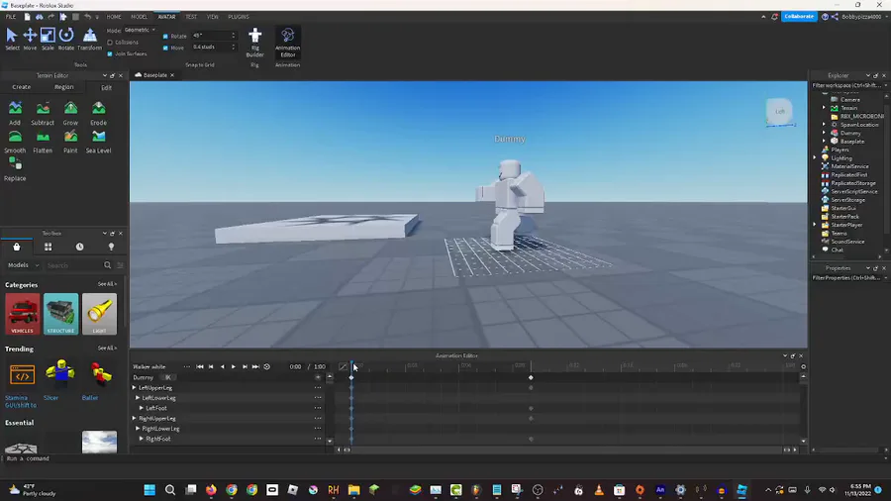Viewport: 891px width, 501px height.
Task: Click the Dummy keyframe at timeline middle
Action: pyautogui.click(x=531, y=378)
